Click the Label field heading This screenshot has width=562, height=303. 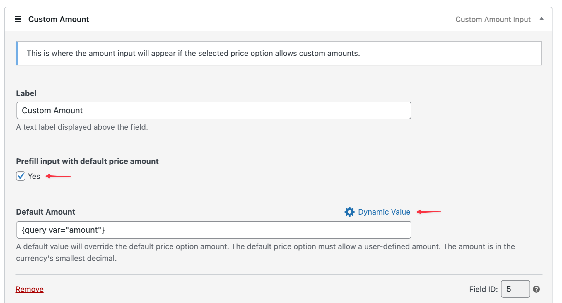(26, 93)
